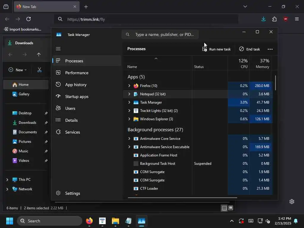Open the Task Manager hamburger navigation menu

point(58,49)
